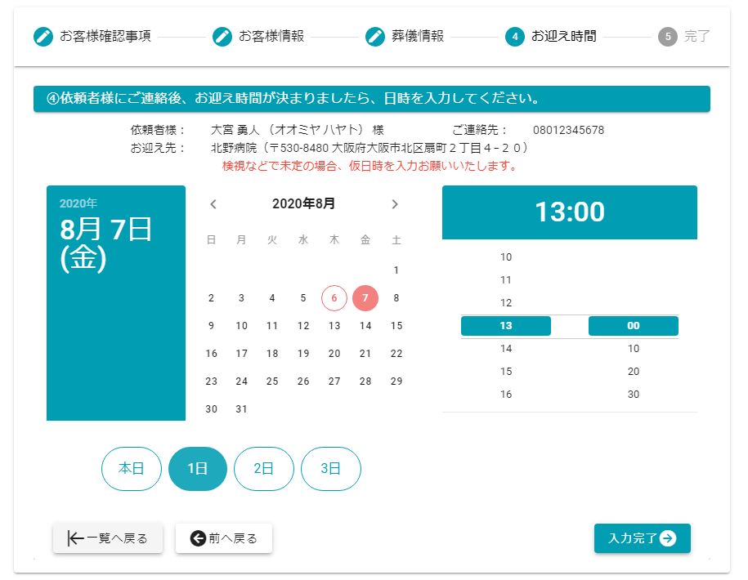Select hour 11 in time picker
This screenshot has width=748, height=580.
point(505,280)
